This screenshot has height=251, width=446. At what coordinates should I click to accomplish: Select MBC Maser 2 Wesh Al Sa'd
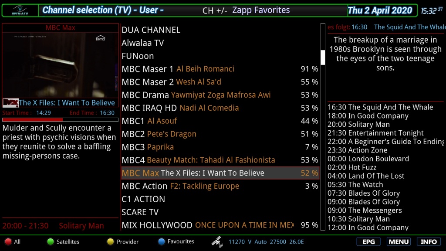click(220, 82)
